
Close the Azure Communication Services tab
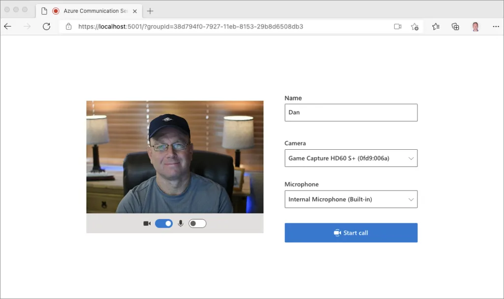pyautogui.click(x=135, y=11)
